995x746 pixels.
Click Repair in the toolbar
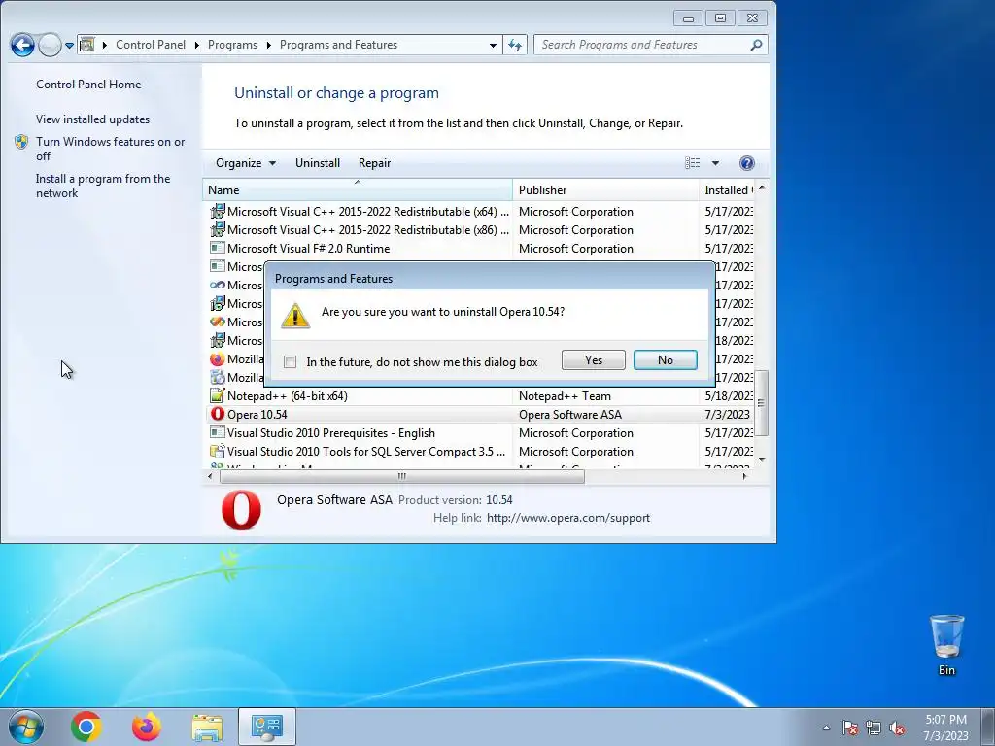tap(374, 163)
